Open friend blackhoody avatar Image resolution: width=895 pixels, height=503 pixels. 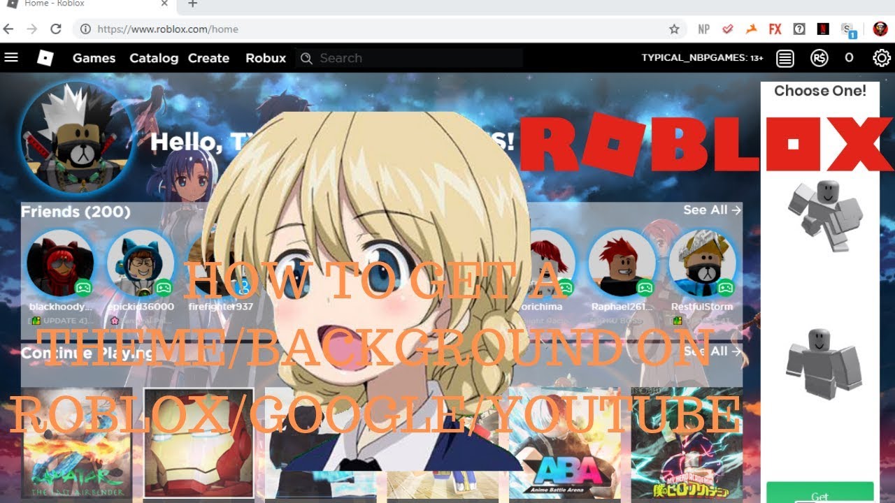60,263
